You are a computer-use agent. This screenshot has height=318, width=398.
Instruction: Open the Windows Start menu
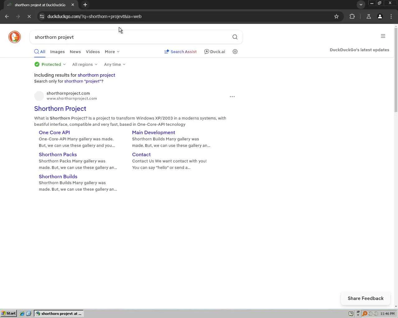[x=9, y=314]
